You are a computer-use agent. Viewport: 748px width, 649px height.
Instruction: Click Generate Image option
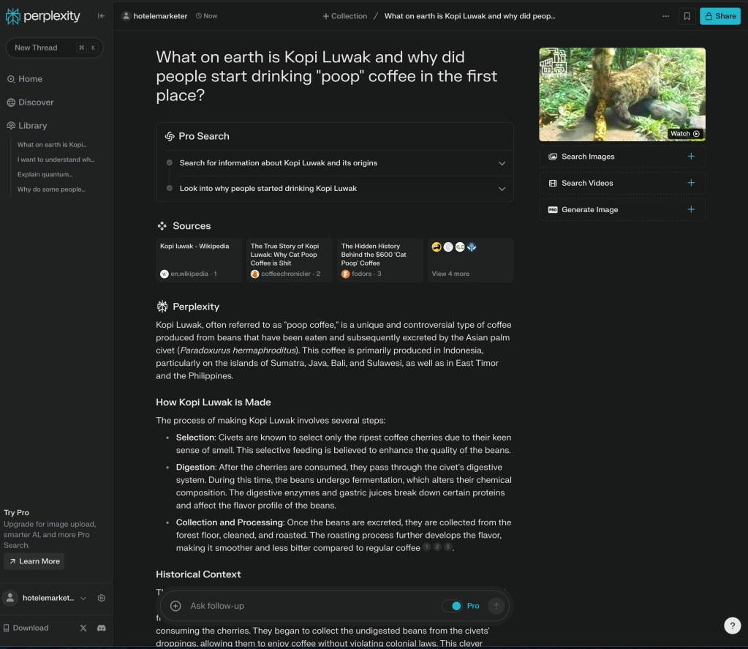622,209
